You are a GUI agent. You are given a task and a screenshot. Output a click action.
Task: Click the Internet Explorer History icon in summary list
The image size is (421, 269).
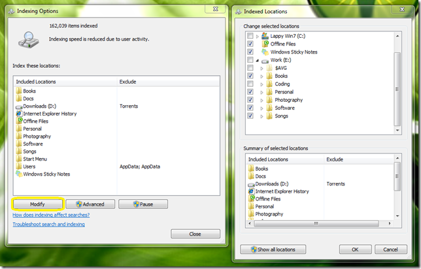(251, 191)
